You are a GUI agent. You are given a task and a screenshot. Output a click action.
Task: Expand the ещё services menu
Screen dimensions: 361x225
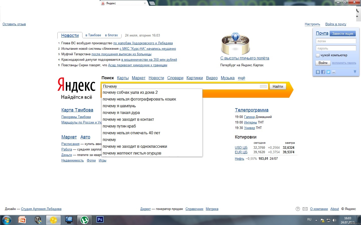(x=241, y=78)
